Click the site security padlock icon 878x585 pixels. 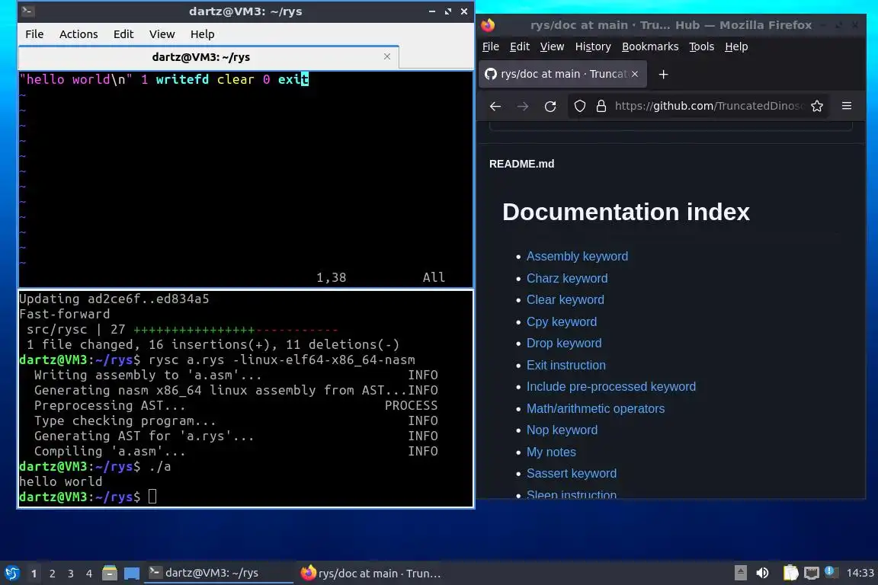pos(601,106)
